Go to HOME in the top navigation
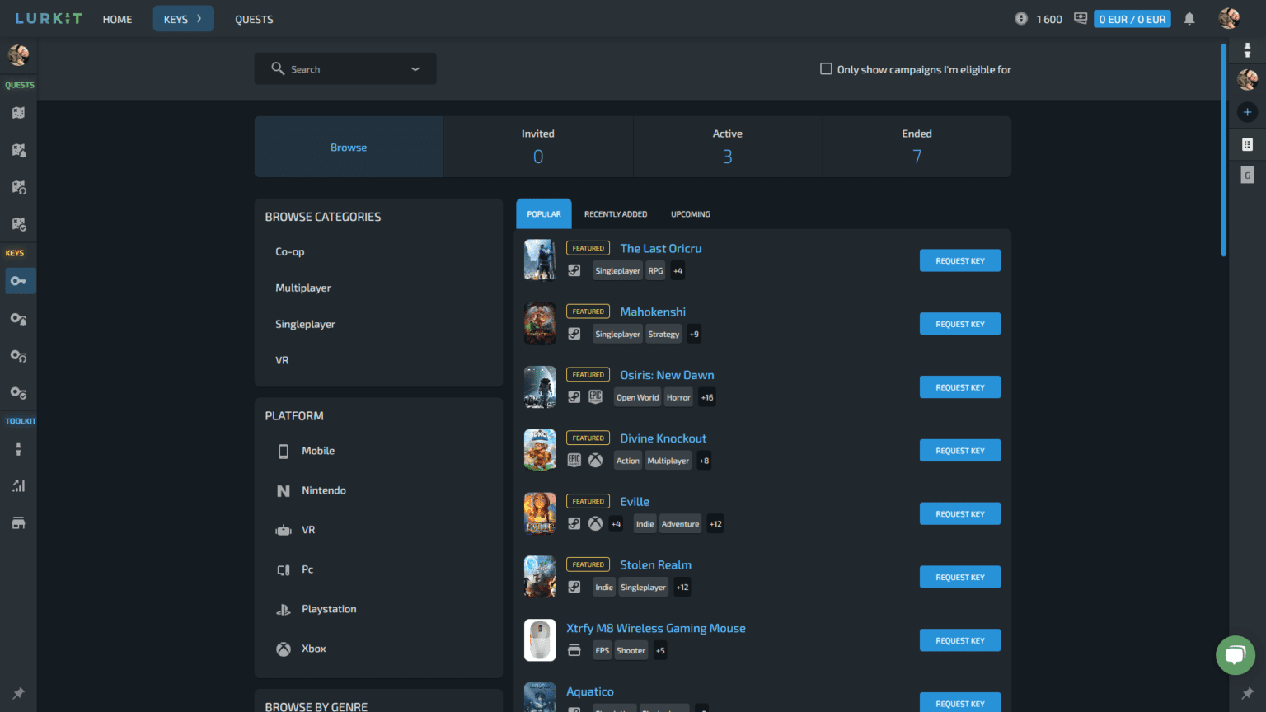This screenshot has width=1266, height=712. (117, 19)
